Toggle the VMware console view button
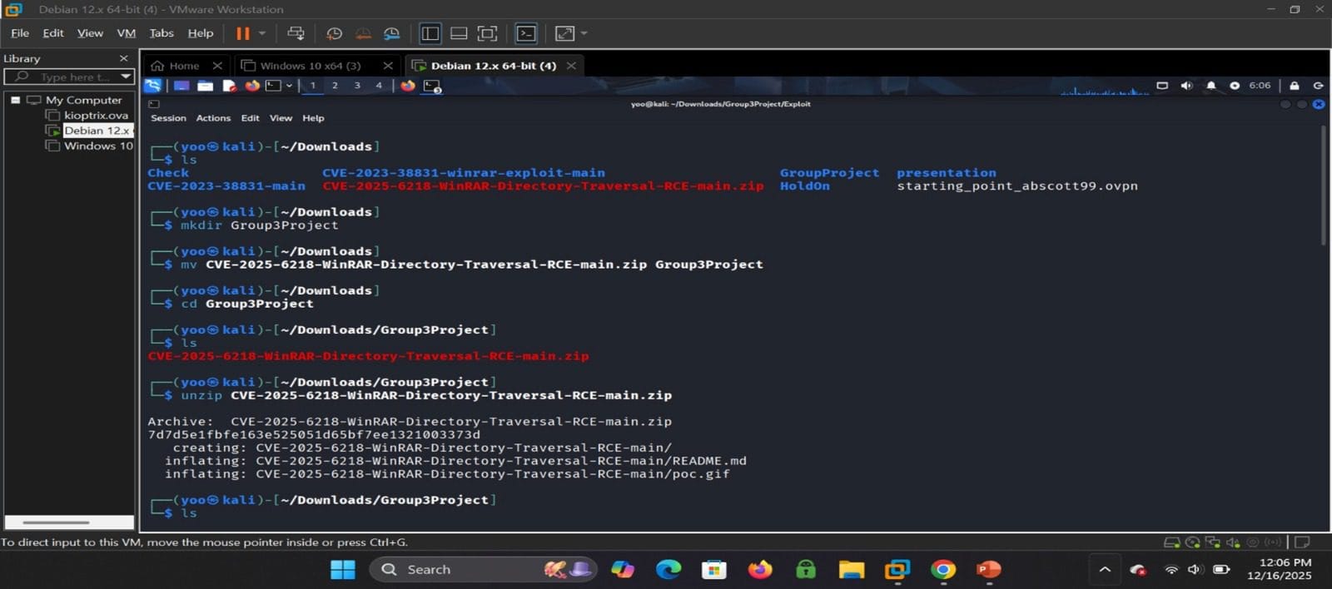This screenshot has width=1332, height=589. point(526,33)
